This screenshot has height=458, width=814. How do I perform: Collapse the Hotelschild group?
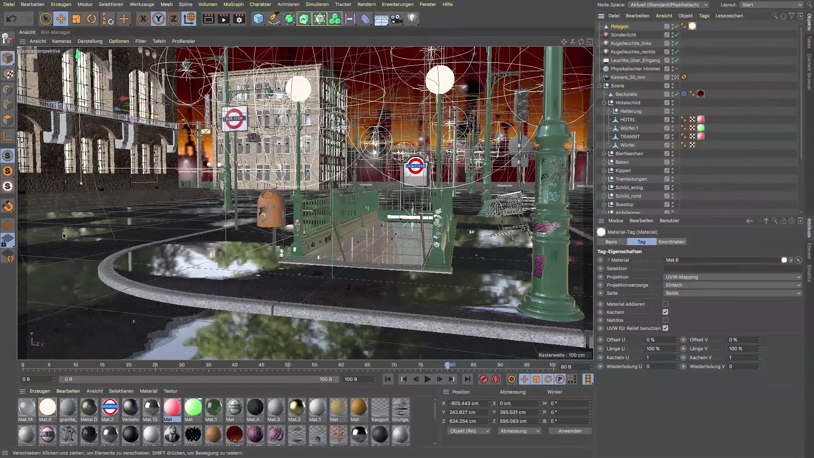click(604, 103)
